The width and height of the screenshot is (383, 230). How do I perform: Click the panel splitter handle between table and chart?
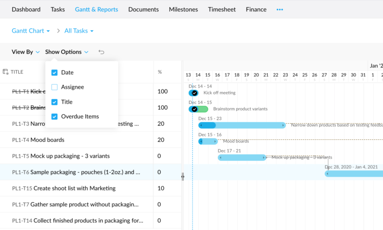pos(183,177)
